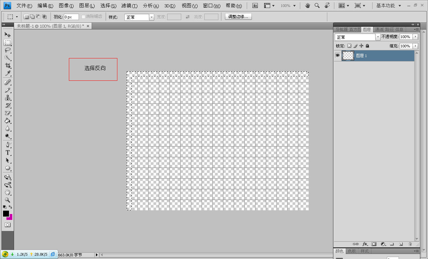Add a layer mask to the layer
Image resolution: width=428 pixels, height=259 pixels.
click(x=374, y=244)
